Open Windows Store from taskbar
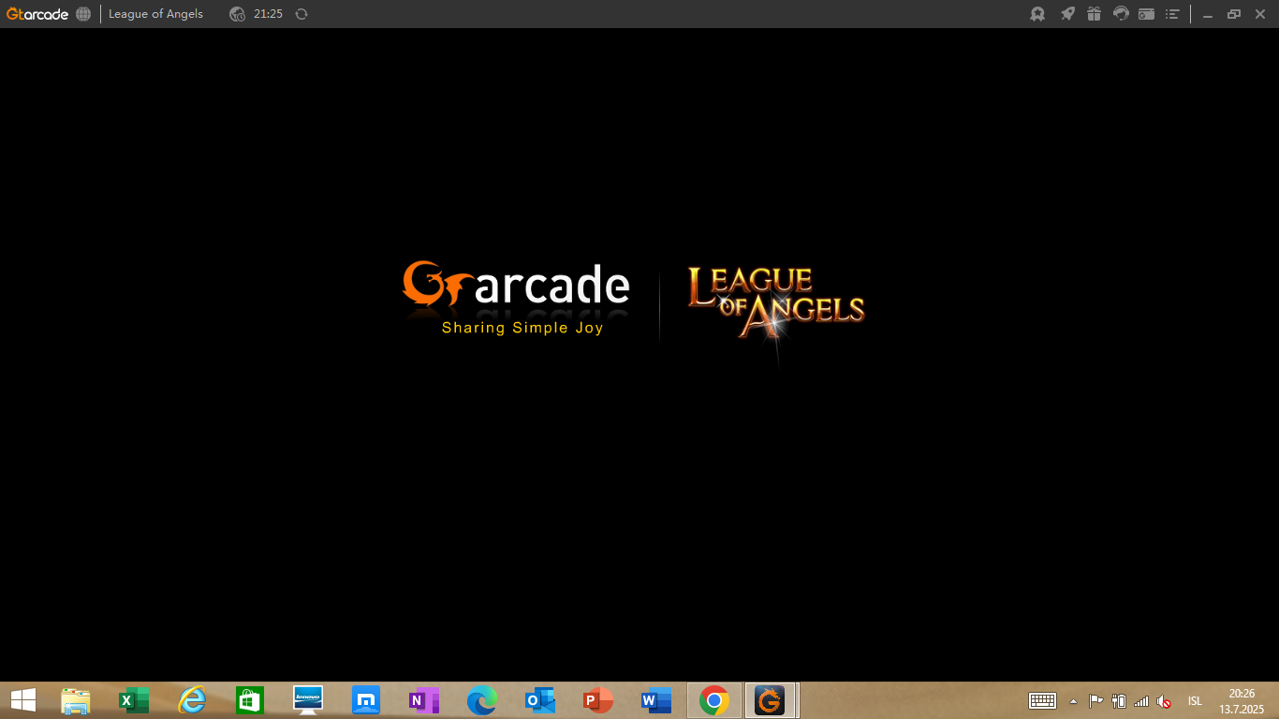 click(250, 700)
